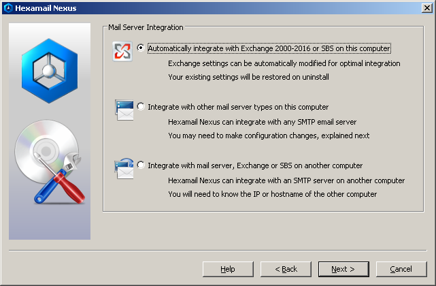
Task: Click text 'Your existing settings will be restored on uninstall'
Action: [248, 77]
